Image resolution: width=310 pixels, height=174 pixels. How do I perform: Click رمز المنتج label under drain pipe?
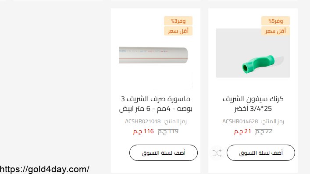click(175, 121)
